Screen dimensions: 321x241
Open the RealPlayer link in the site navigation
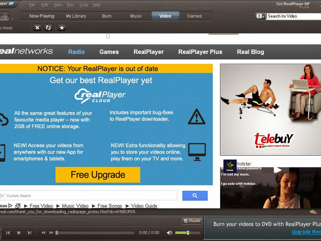[x=148, y=52]
